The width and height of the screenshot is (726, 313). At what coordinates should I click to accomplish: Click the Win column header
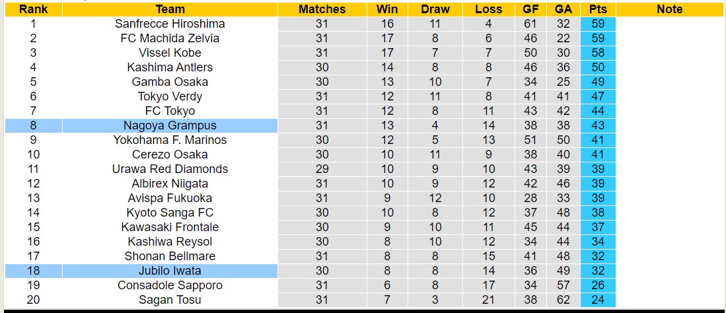387,9
